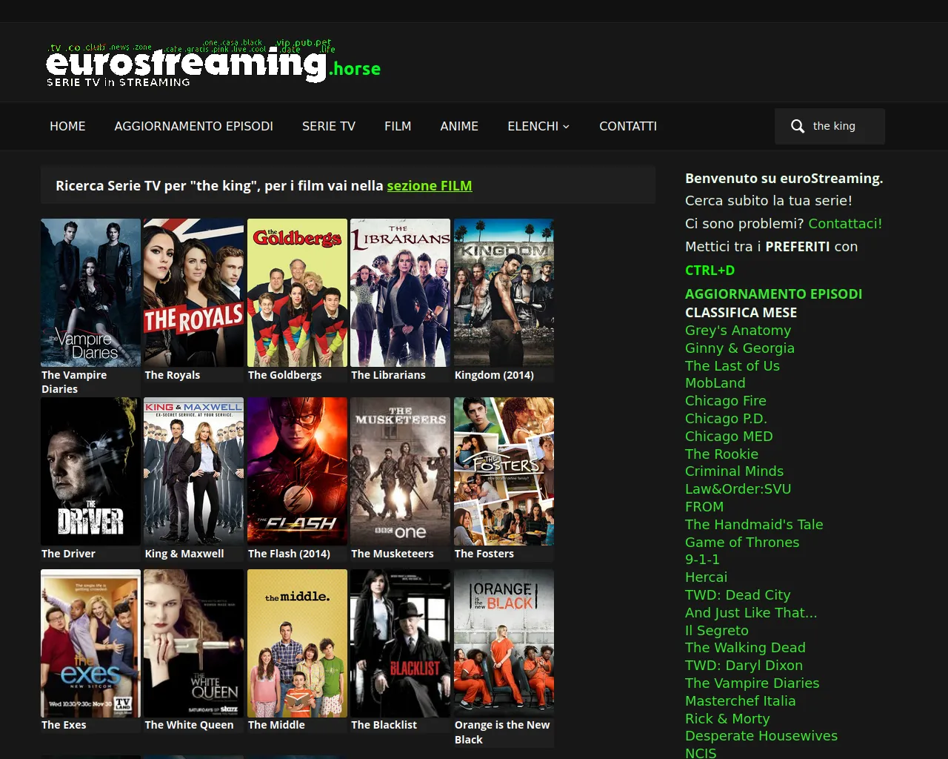Click the 'King & Maxwell' title link
948x759 pixels.
184,554
